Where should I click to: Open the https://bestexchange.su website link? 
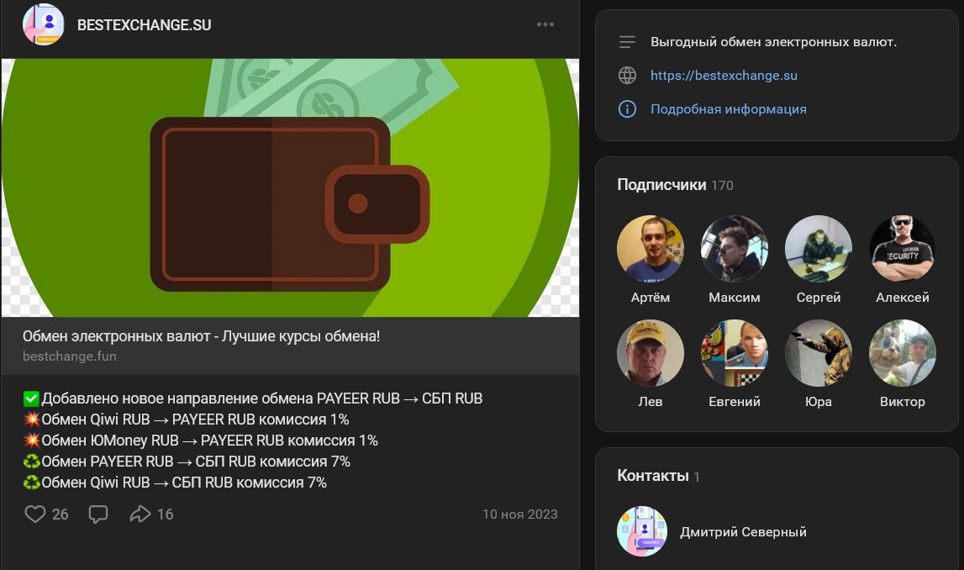(x=724, y=76)
